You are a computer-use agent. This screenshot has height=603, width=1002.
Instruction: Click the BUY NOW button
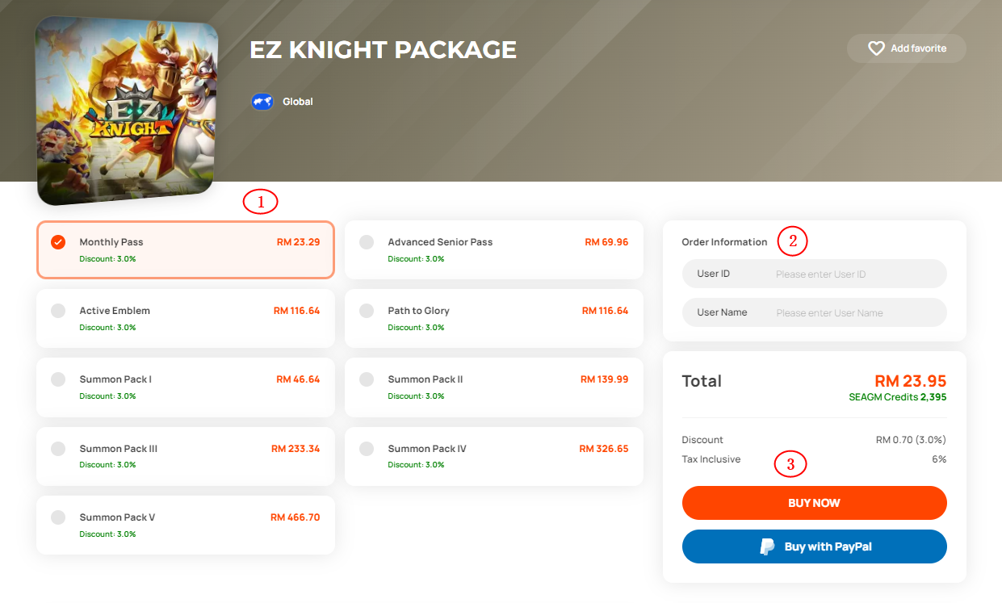click(x=814, y=503)
